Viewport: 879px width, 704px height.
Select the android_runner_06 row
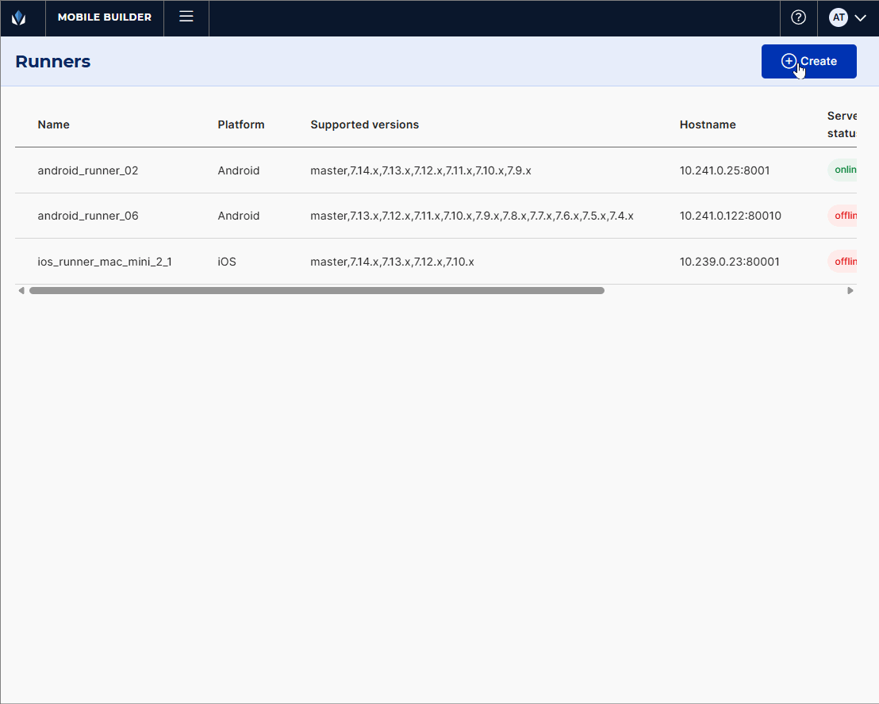pyautogui.click(x=88, y=216)
